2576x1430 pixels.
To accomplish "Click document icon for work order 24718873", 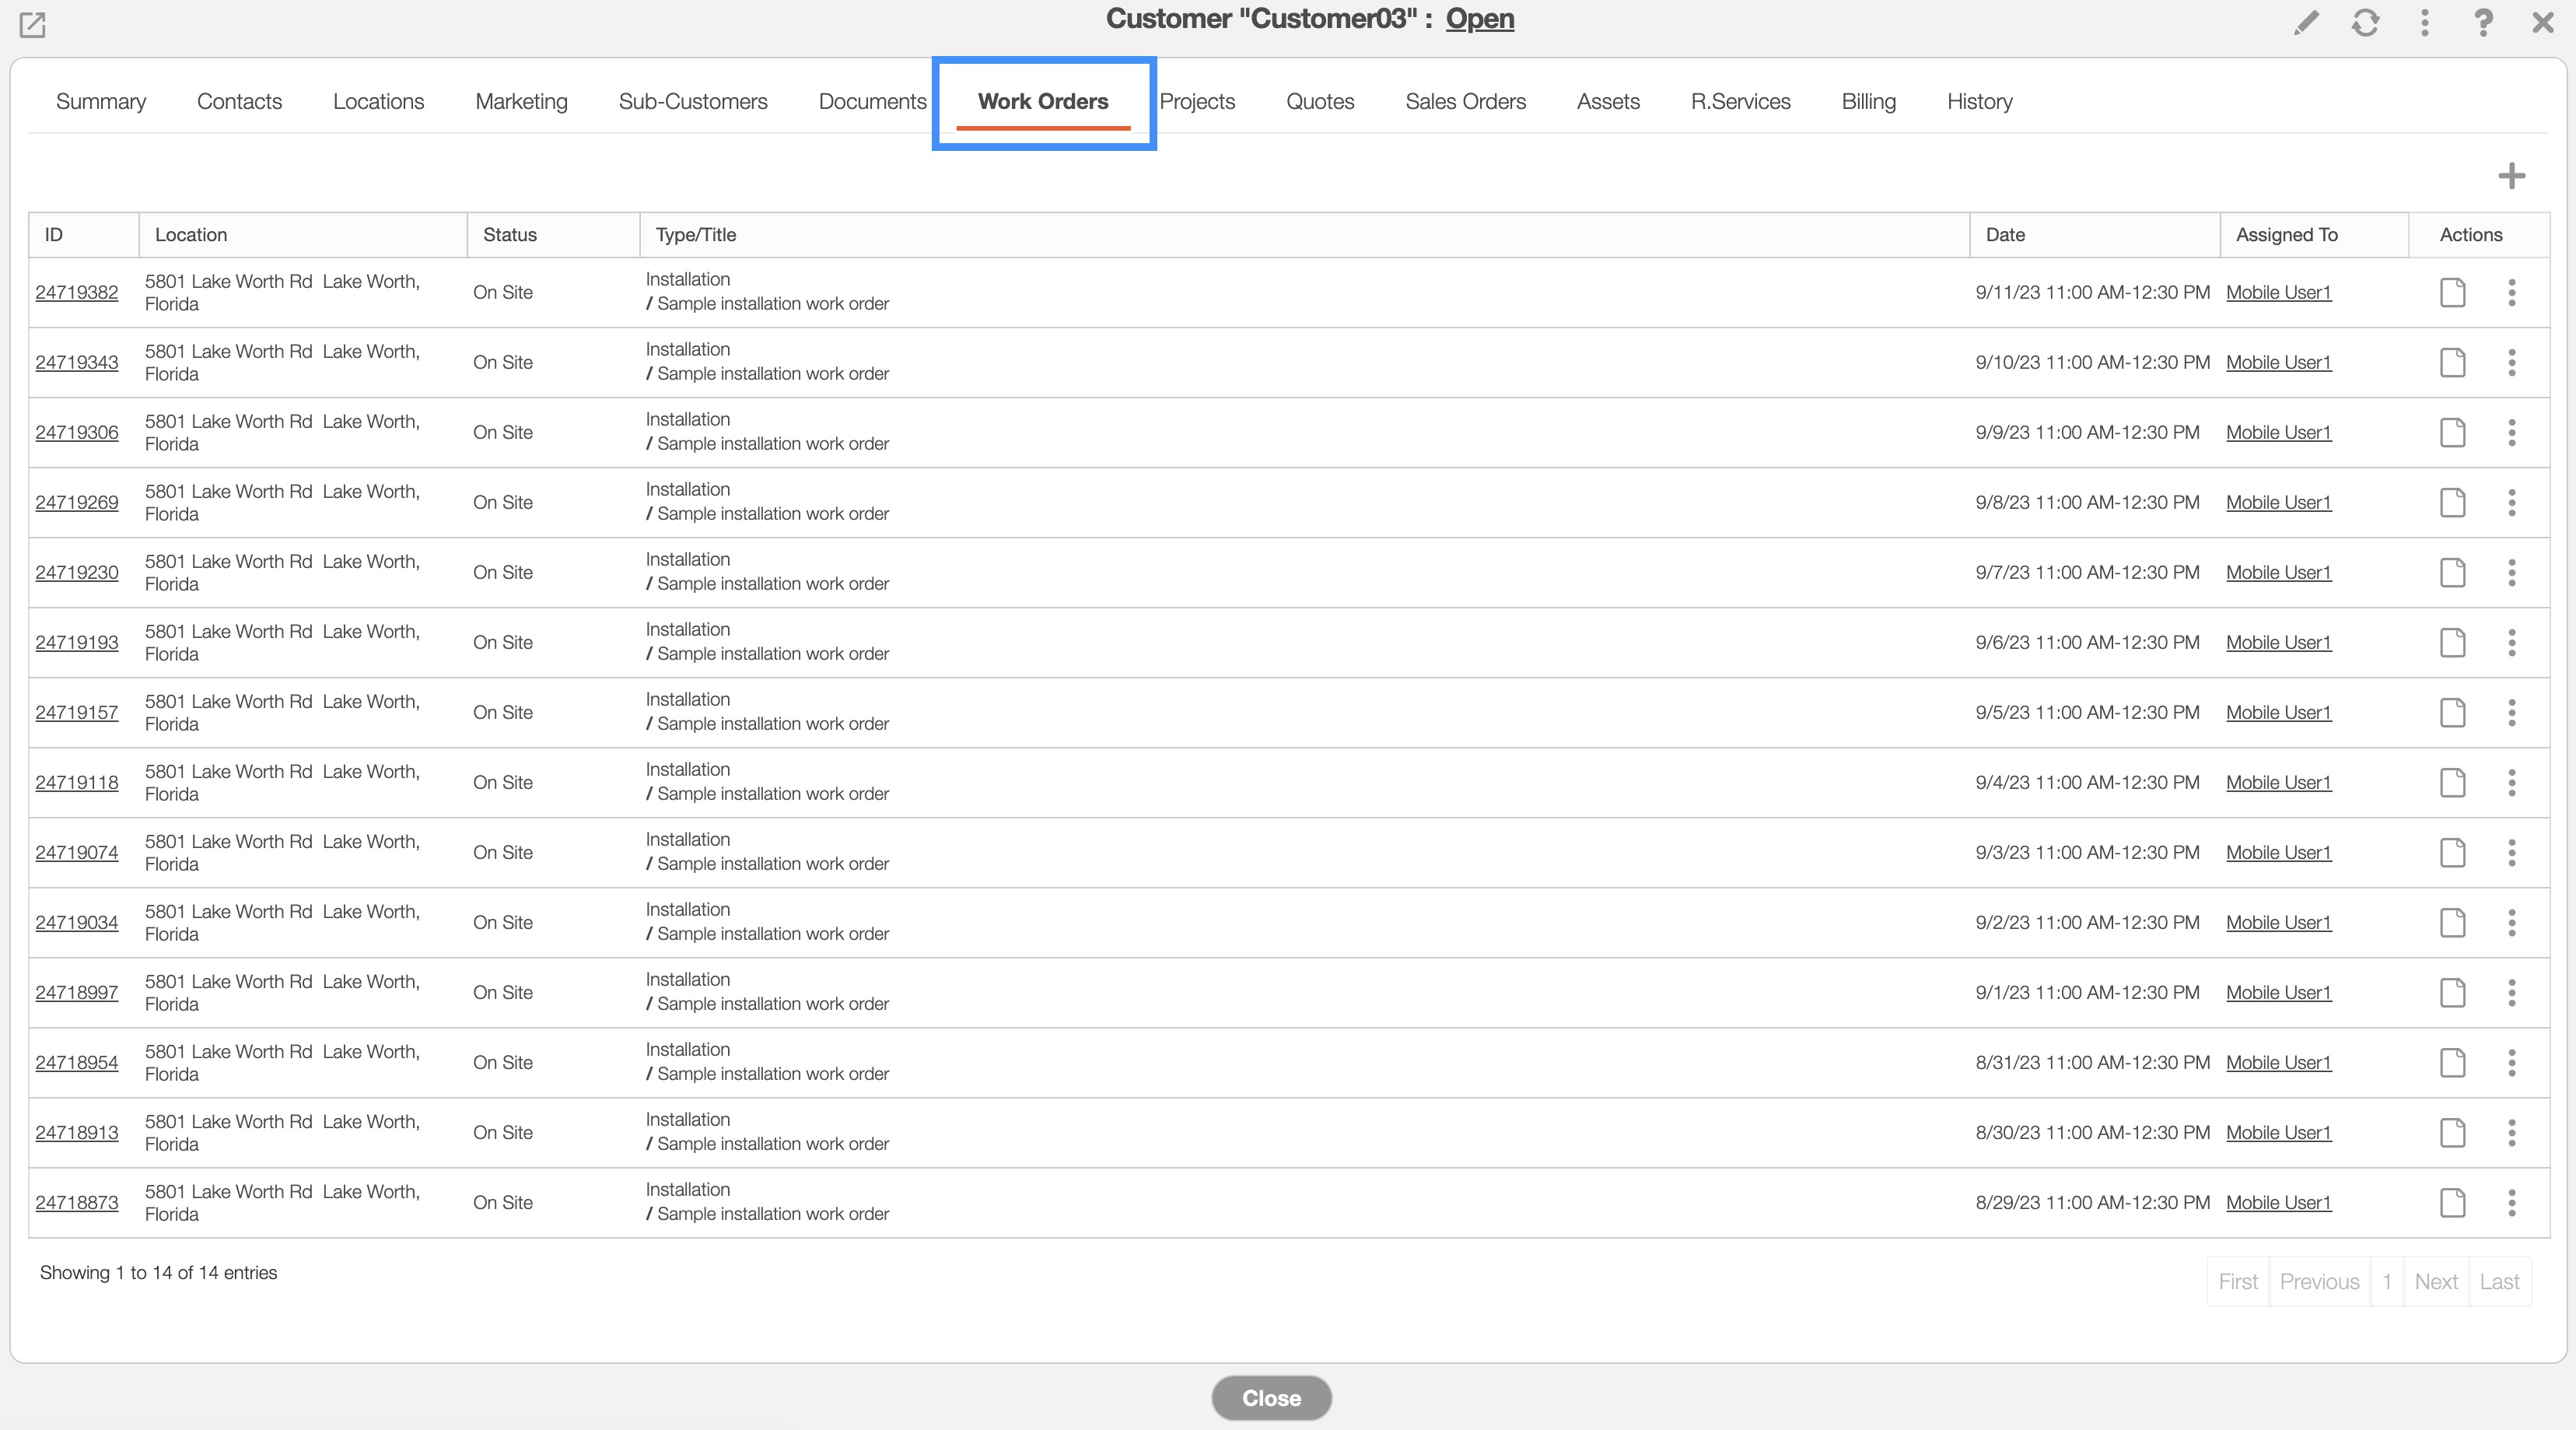I will (2452, 1202).
